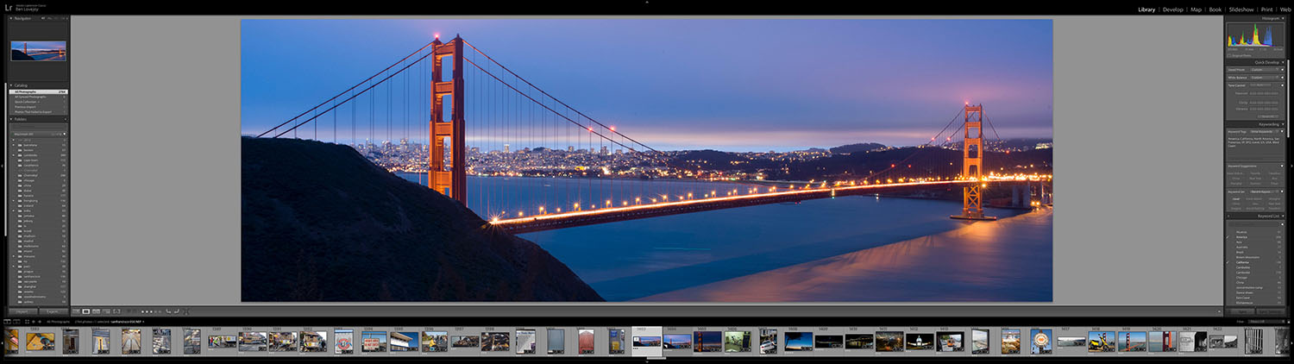This screenshot has height=364, width=1294.
Task: Switch to the Develop module
Action: pyautogui.click(x=1172, y=9)
